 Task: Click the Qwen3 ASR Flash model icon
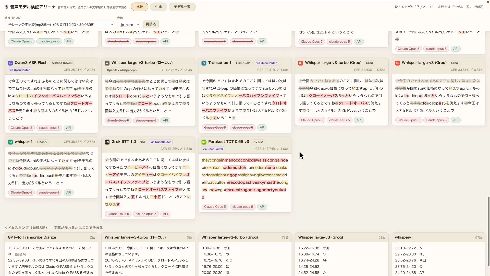(10, 63)
